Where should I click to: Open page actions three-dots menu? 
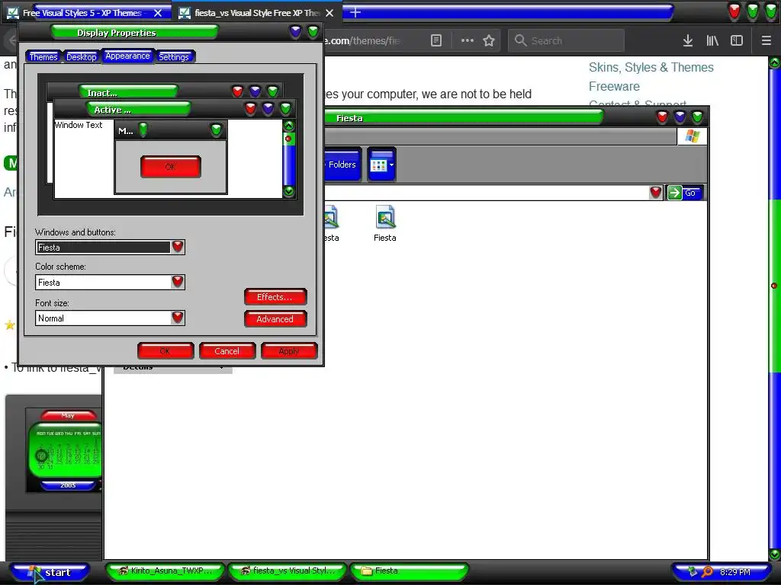coord(468,41)
